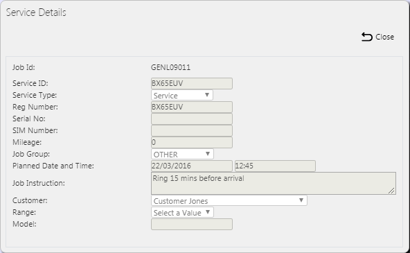Open the Range Select a Value dropdown
The height and width of the screenshot is (253, 410).
point(182,212)
